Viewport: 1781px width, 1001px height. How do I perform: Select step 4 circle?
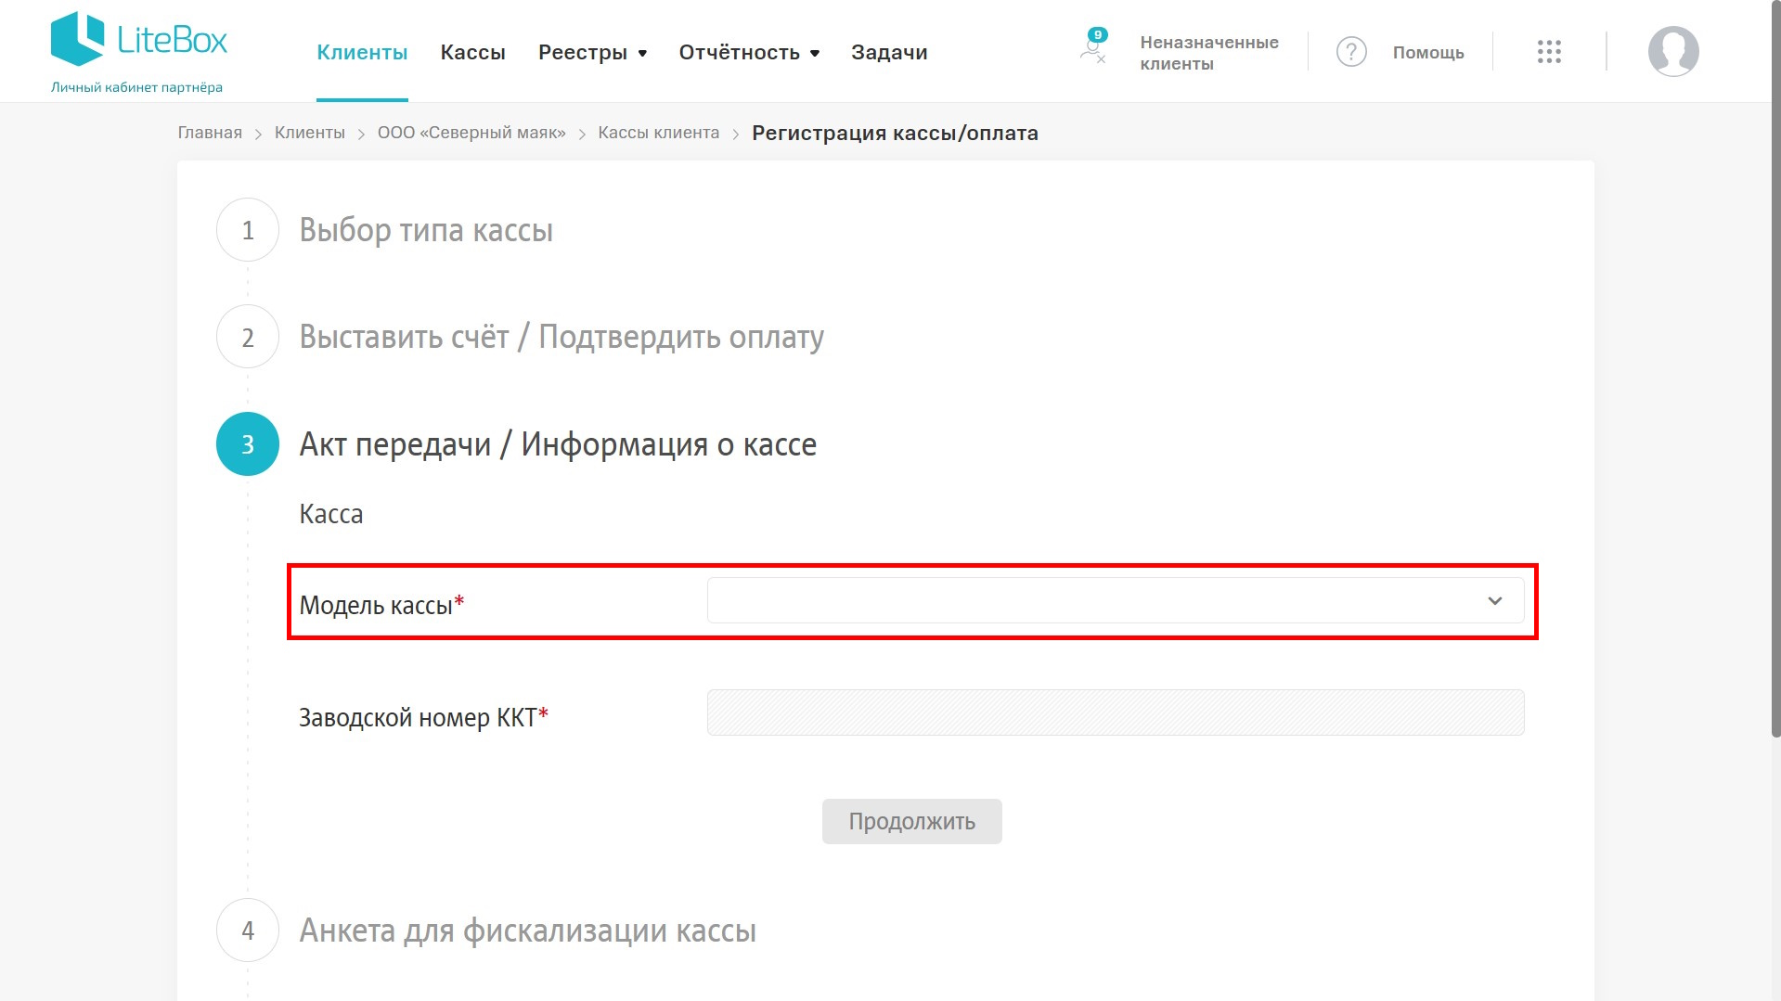(x=248, y=930)
